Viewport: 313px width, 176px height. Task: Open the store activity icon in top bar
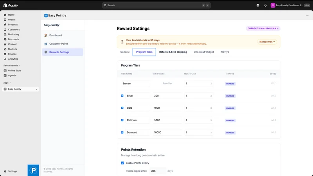258,5
